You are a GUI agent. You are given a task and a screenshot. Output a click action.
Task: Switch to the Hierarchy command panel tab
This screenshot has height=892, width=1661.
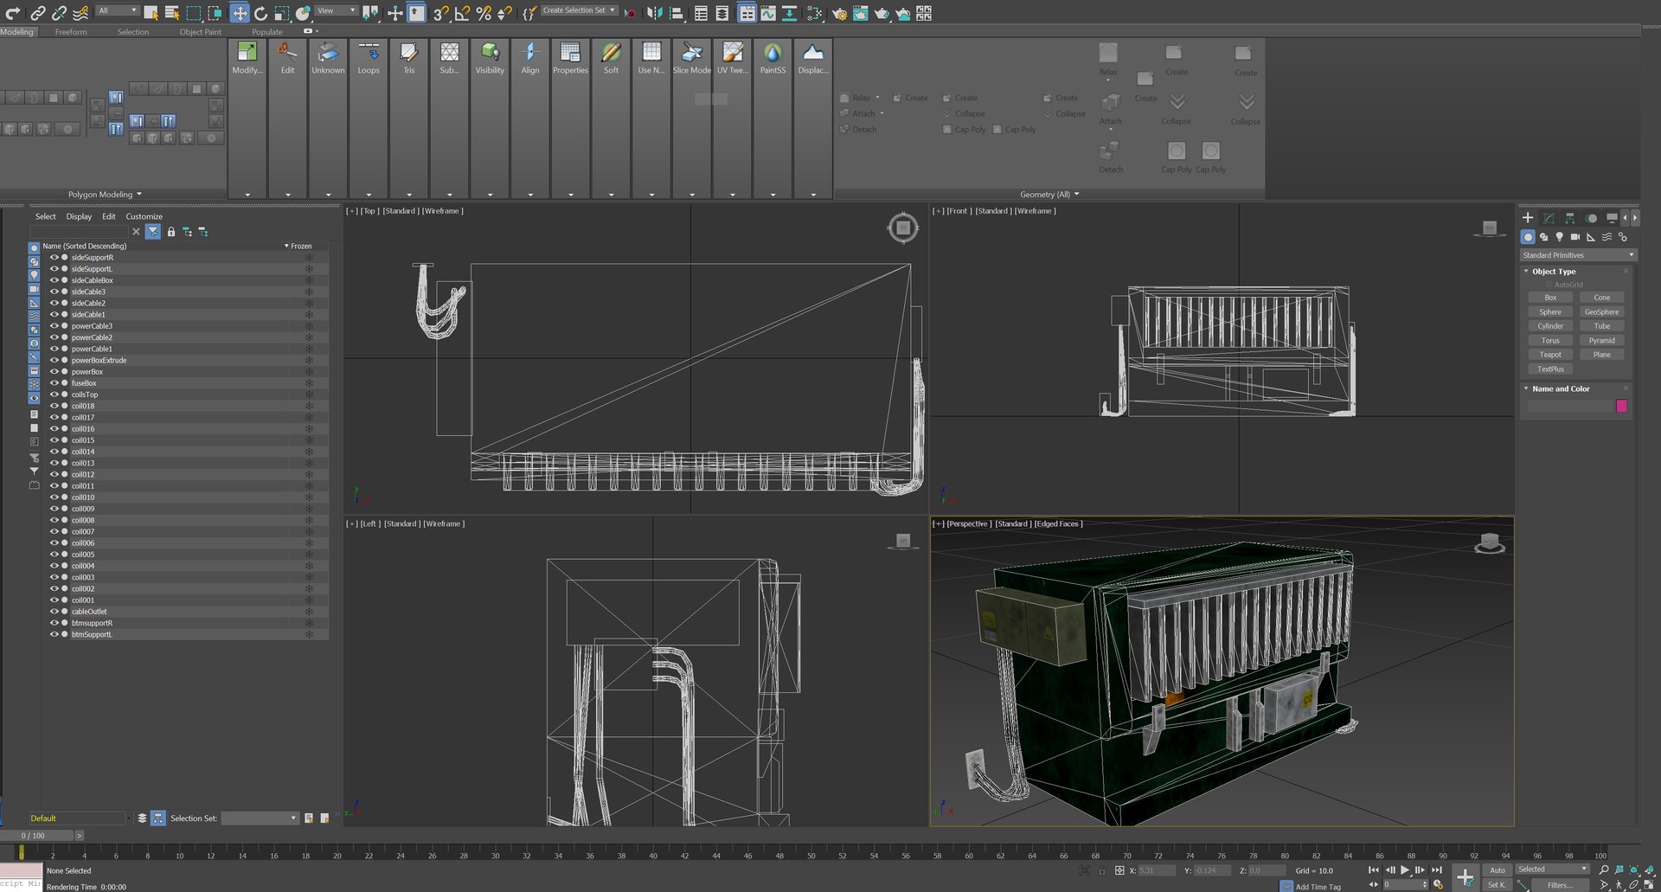pyautogui.click(x=1570, y=218)
